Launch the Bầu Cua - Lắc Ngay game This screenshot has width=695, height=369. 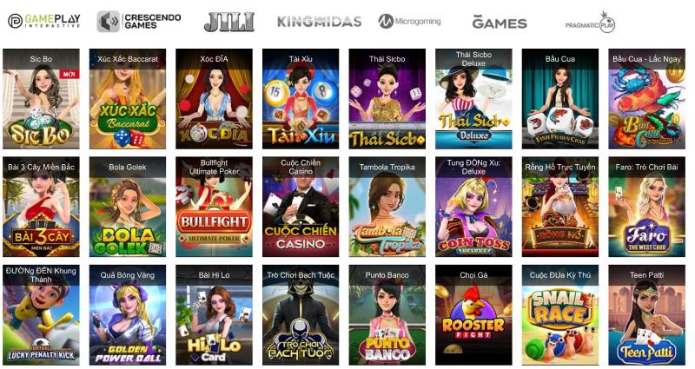tap(646, 99)
